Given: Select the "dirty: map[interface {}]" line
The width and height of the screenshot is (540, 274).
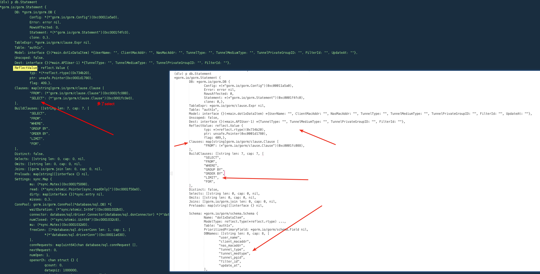Looking at the screenshot, I should 67,194.
